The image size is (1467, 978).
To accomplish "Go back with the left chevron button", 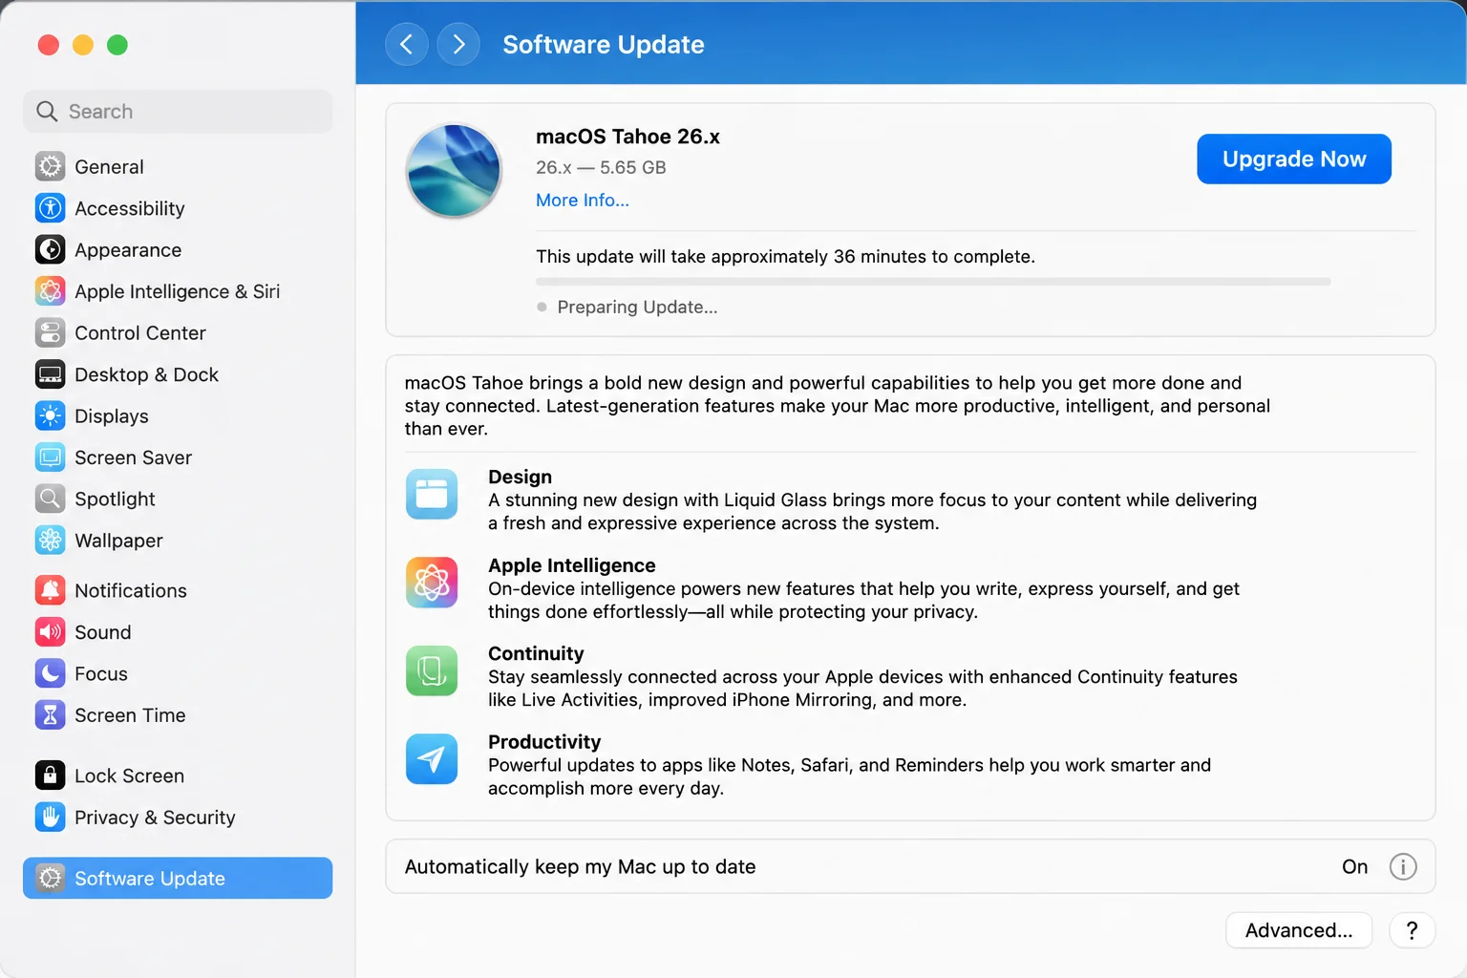I will [406, 44].
